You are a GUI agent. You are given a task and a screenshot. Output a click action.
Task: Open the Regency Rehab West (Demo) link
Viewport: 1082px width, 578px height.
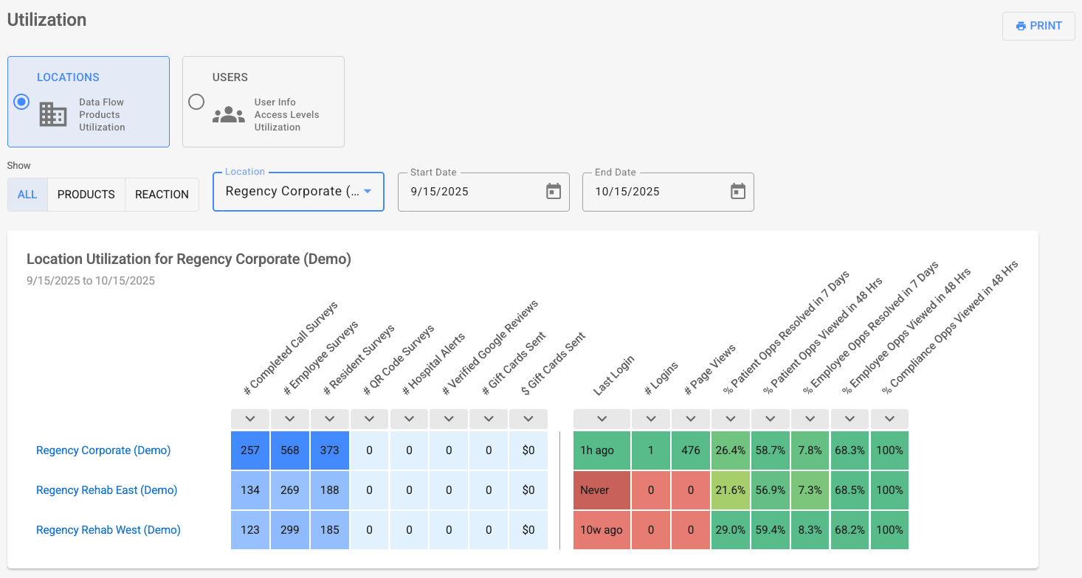point(108,530)
